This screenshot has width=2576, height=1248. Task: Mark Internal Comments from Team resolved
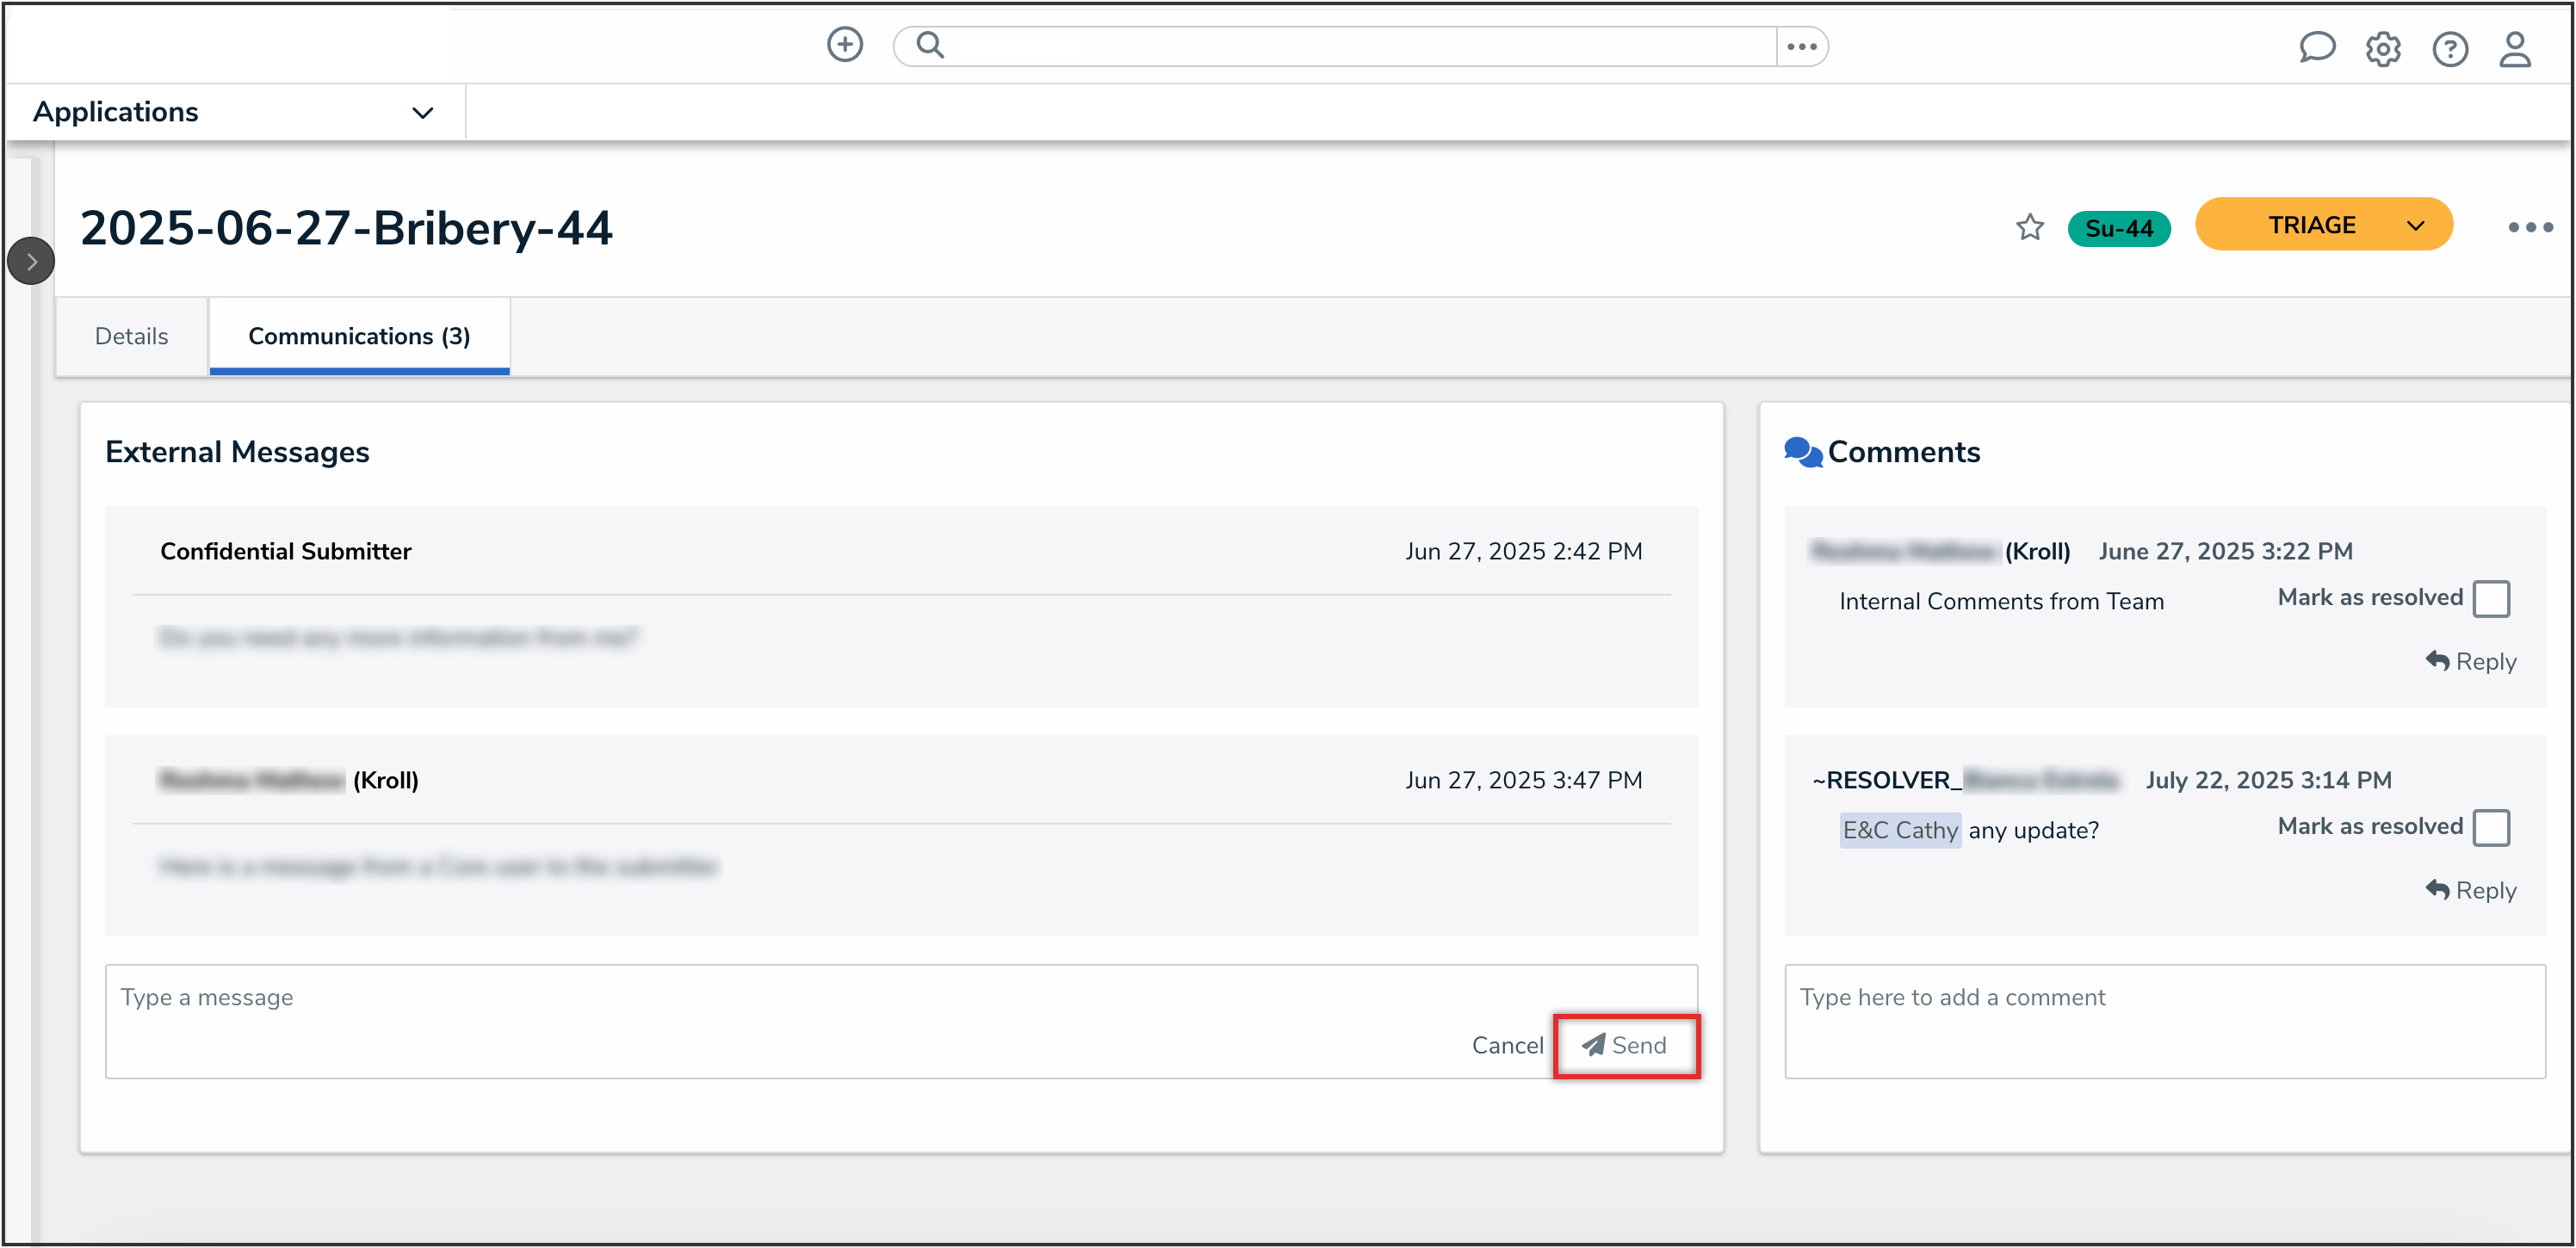point(2490,599)
